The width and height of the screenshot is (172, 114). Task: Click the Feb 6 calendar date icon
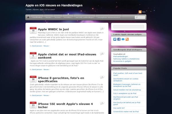coord(33,55)
